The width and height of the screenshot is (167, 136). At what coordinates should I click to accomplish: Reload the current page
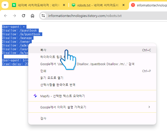pos(23,16)
